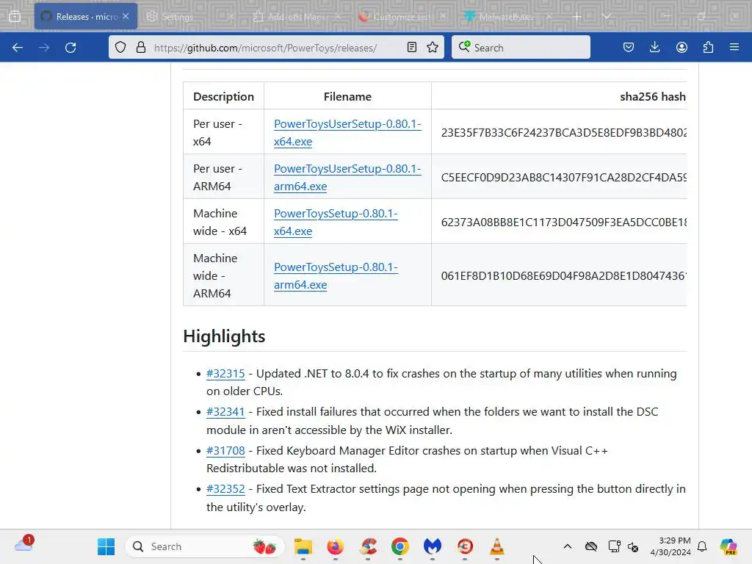Download PowerToysUserSetup-0.80.1-x64.exe
This screenshot has width=752, height=564.
coord(347,132)
